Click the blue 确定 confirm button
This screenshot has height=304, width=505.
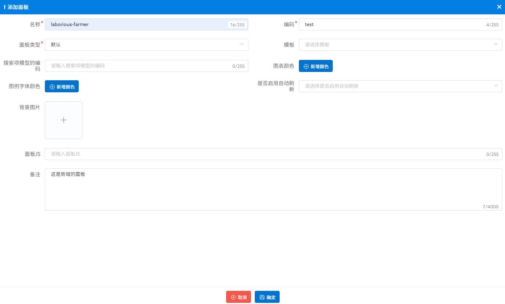point(267,297)
